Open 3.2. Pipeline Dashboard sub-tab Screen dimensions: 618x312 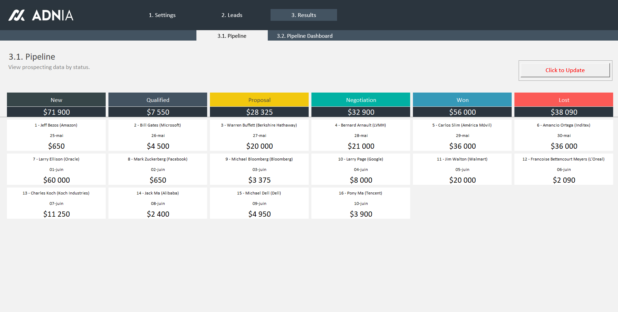pyautogui.click(x=304, y=36)
